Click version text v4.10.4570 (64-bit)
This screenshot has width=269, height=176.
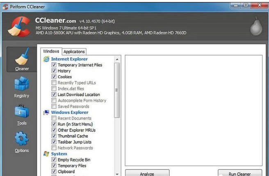97,21
